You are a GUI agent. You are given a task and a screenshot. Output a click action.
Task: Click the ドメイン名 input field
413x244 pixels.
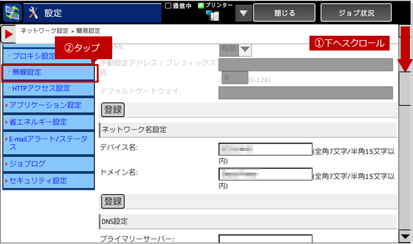pos(266,174)
